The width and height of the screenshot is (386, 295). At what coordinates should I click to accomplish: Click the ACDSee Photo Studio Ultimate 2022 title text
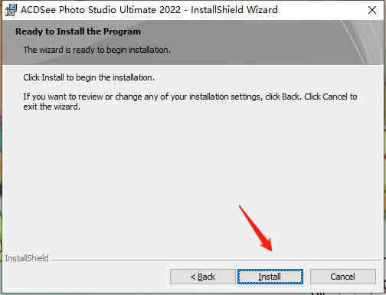click(x=100, y=10)
